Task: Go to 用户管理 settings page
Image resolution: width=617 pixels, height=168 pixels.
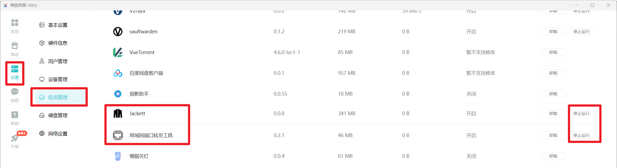Action: click(58, 61)
